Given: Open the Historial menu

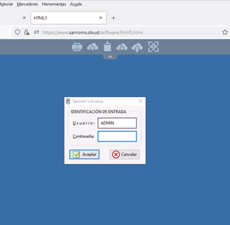Looking at the screenshot, I should click(6, 4).
